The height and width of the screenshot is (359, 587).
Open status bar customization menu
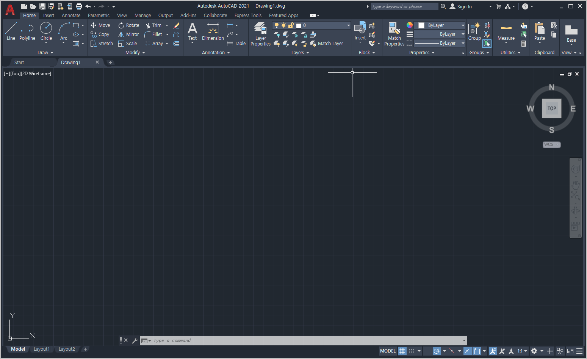(579, 351)
